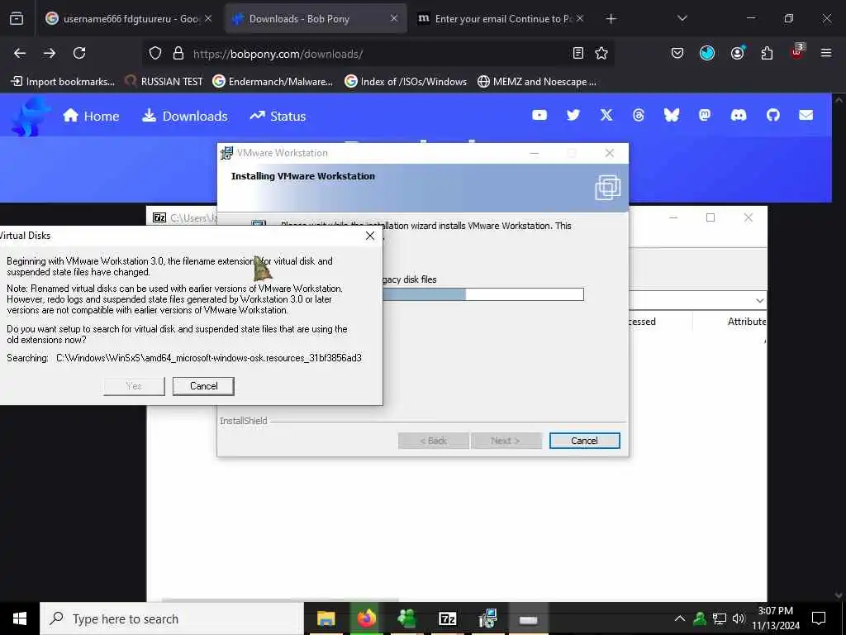
Task: Expand the 7-Zip window path dropdown arrow
Action: (760, 301)
